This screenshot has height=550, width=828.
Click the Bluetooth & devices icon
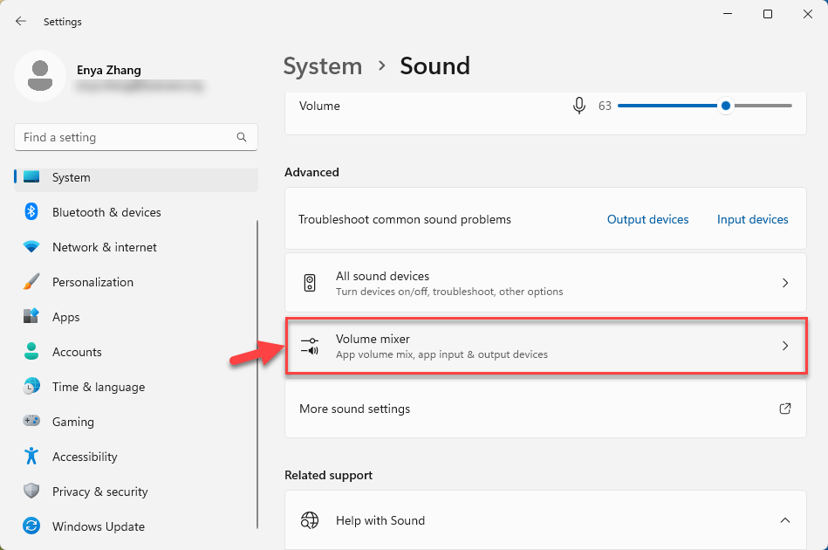coord(31,212)
